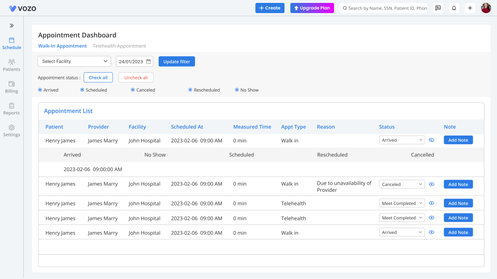
Task: Open the first row Arrived status dropdown
Action: (402, 140)
